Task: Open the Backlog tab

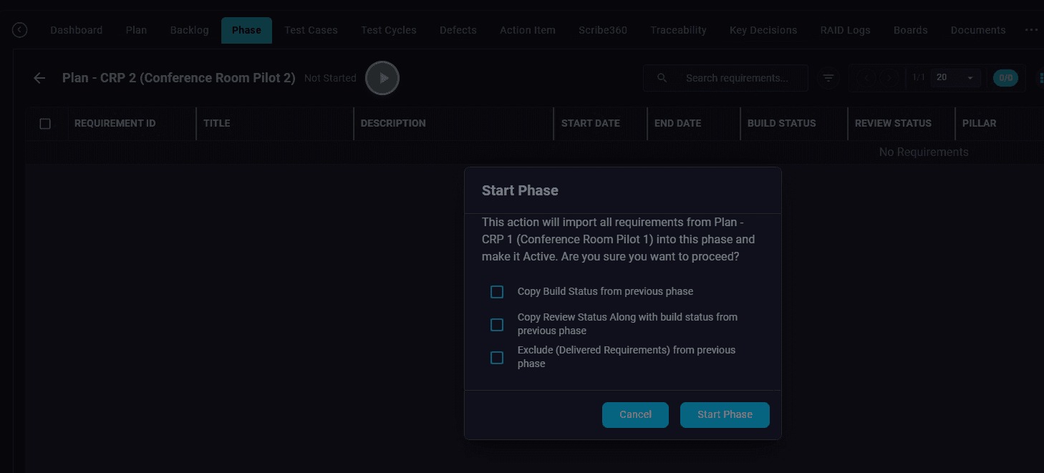Action: pyautogui.click(x=190, y=30)
